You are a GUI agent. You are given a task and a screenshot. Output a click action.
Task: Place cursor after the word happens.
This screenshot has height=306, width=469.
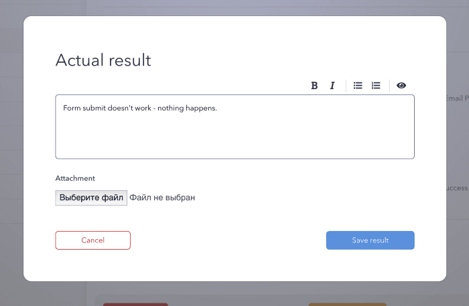point(217,108)
